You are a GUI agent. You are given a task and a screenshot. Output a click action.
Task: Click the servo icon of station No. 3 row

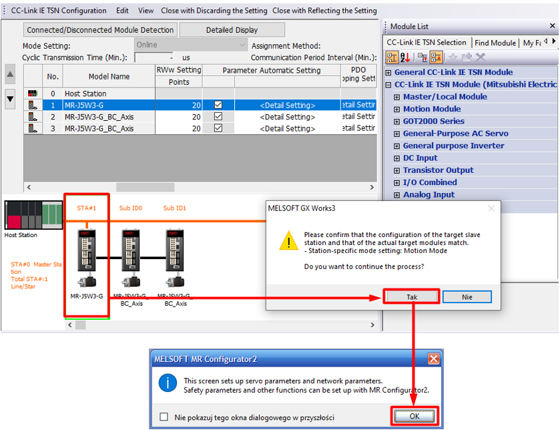(x=33, y=128)
